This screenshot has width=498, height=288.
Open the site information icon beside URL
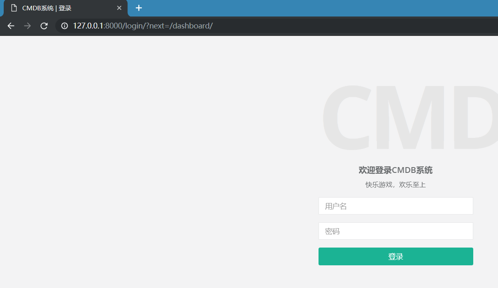[64, 26]
